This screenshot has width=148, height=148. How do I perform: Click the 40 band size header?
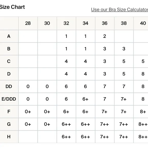[143, 23]
